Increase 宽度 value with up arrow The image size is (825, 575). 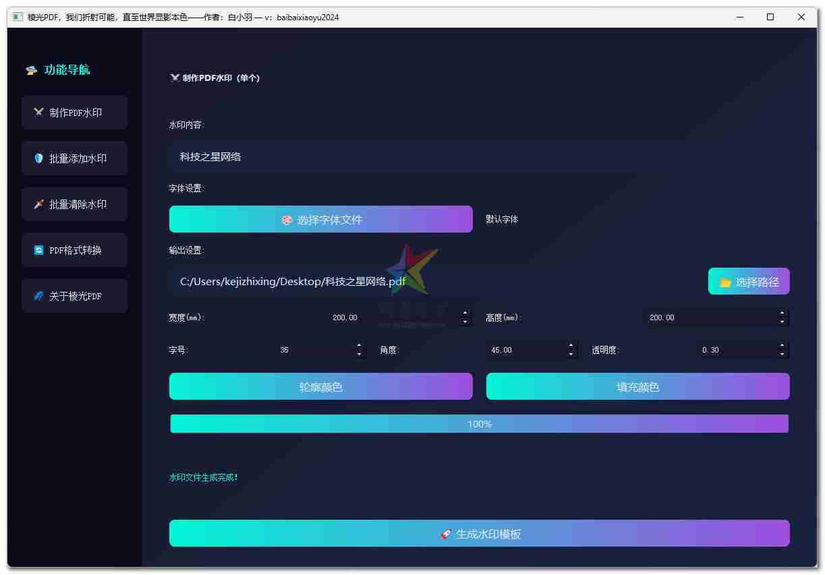tap(465, 313)
